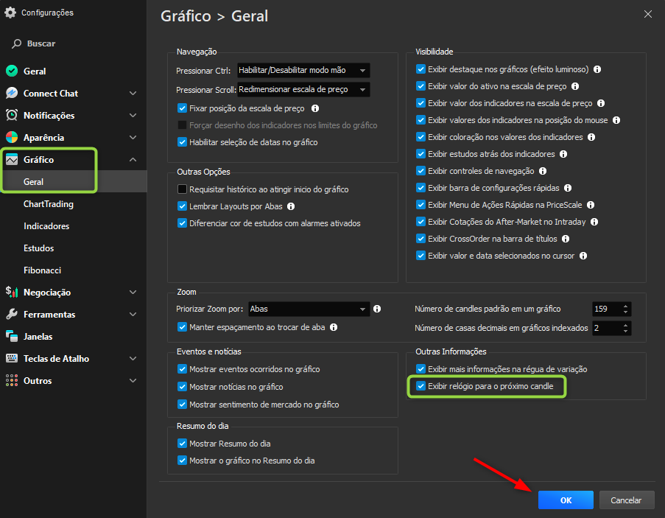
Task: Click the Negociação dollar candle icon
Action: pos(12,292)
